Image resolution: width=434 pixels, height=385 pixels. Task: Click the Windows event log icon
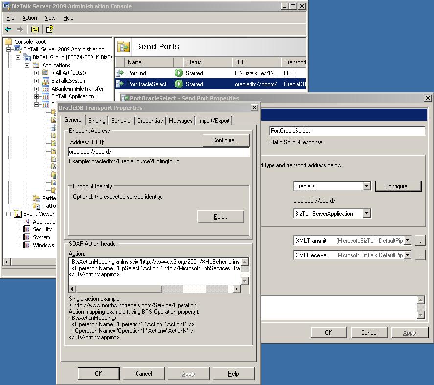tap(27, 245)
